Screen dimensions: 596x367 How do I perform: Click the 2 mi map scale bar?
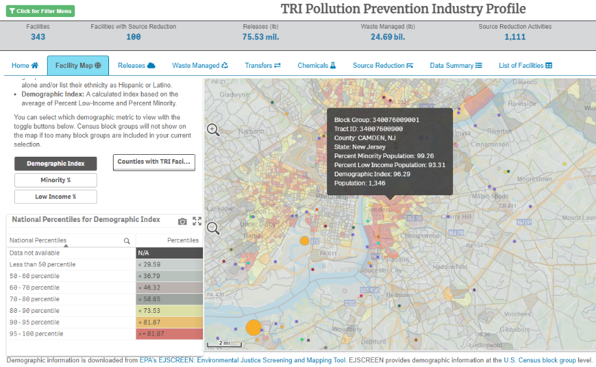225,344
